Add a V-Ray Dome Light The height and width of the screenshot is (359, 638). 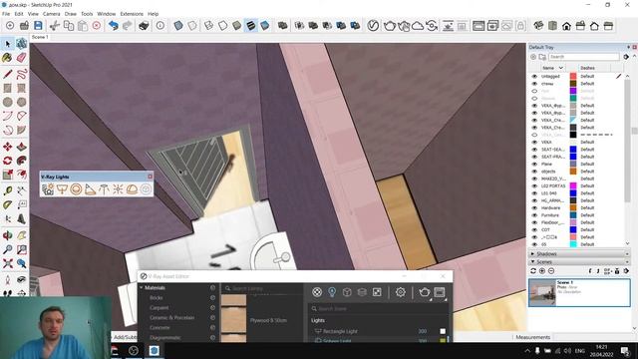(132, 189)
